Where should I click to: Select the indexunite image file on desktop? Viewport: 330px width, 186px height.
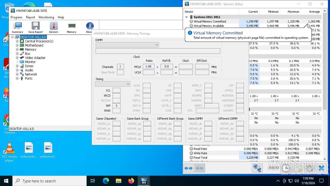tap(29, 150)
